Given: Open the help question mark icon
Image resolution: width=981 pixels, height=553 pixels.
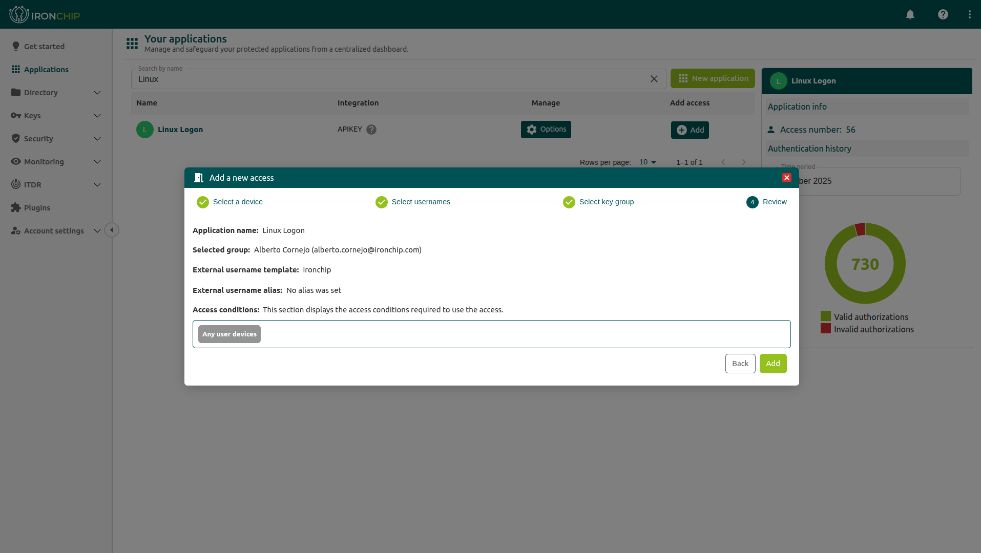Looking at the screenshot, I should [x=943, y=14].
